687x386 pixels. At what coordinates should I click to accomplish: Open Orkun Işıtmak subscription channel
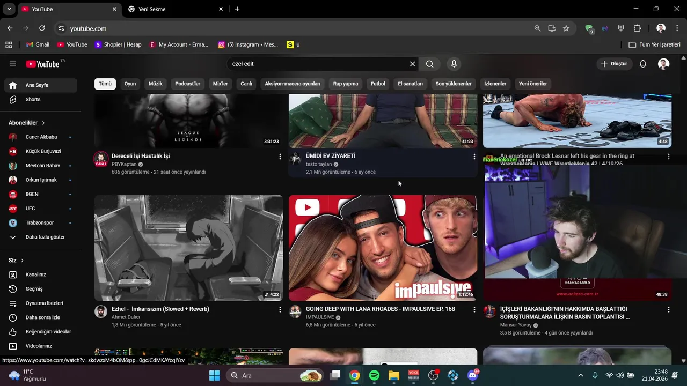pos(41,180)
